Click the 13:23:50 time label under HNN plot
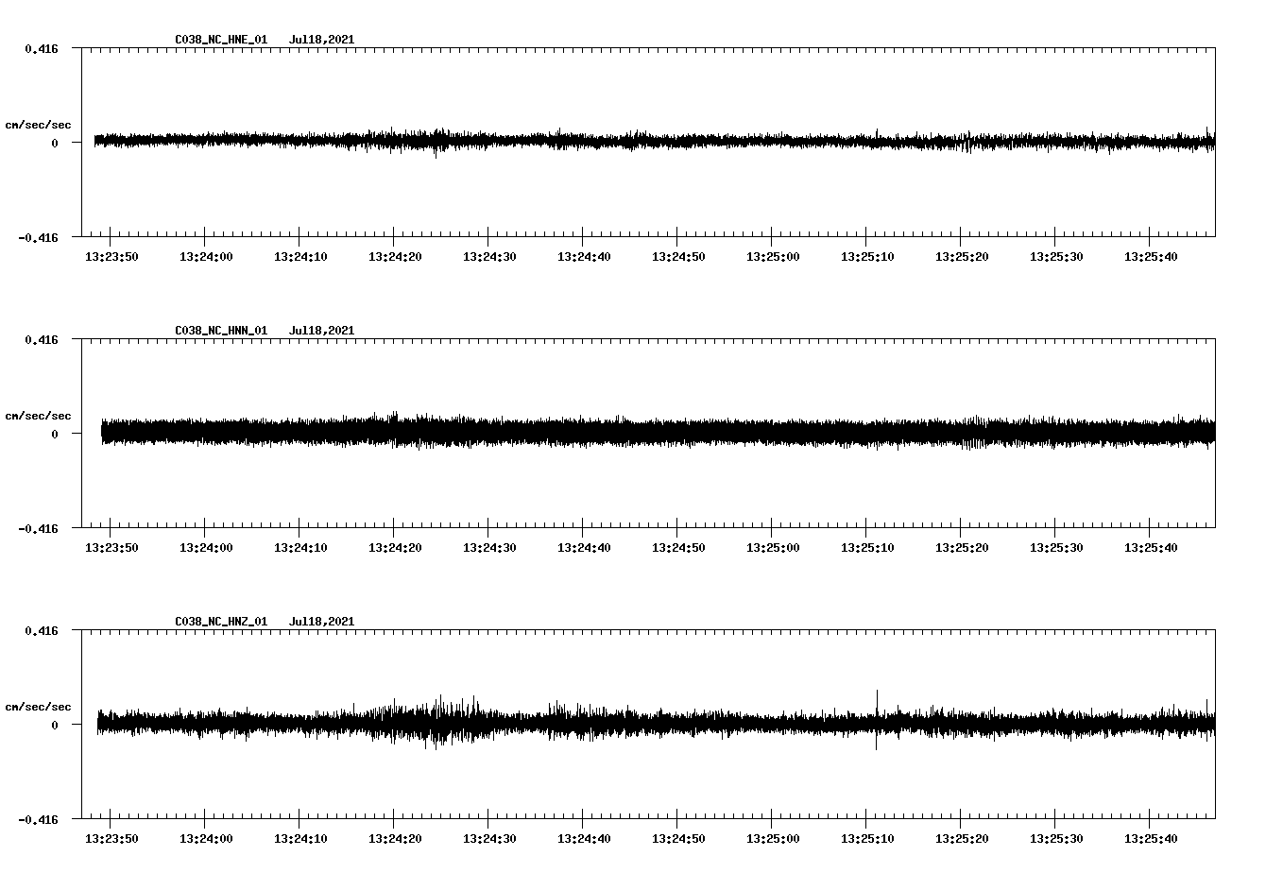 [x=111, y=548]
